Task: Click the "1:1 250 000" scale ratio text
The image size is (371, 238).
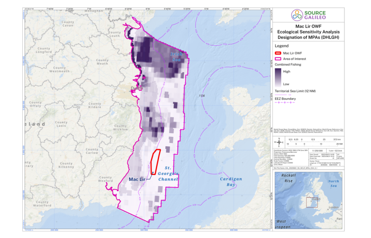Action: click(317, 151)
